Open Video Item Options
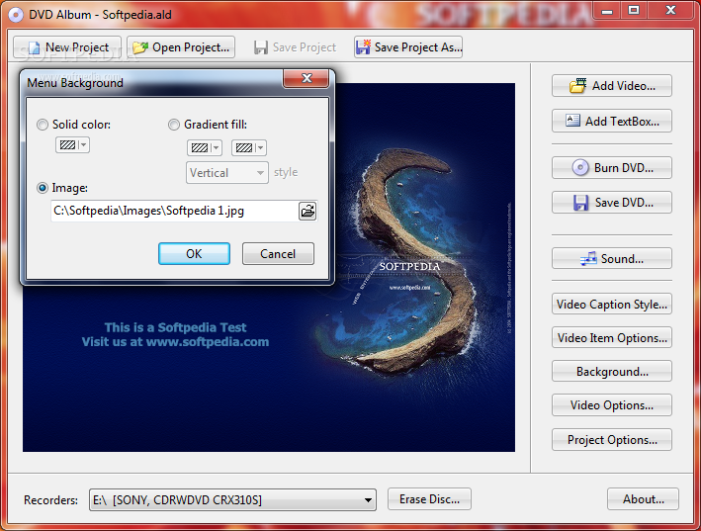701x531 pixels. [612, 338]
